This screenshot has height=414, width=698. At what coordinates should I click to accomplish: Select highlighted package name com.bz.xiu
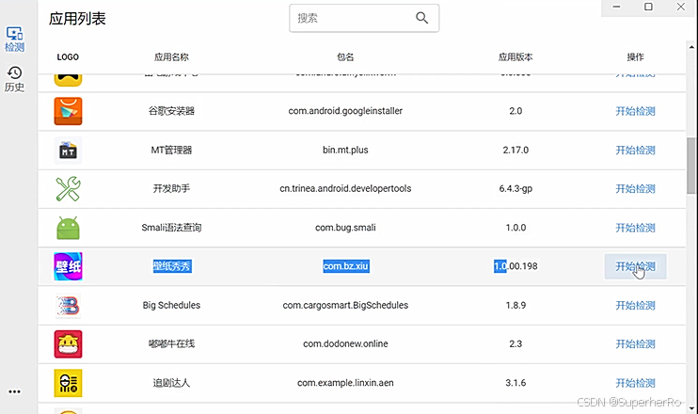(346, 266)
